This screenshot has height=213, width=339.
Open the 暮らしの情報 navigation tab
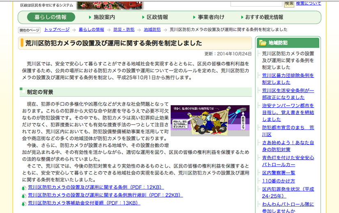[x=51, y=17]
